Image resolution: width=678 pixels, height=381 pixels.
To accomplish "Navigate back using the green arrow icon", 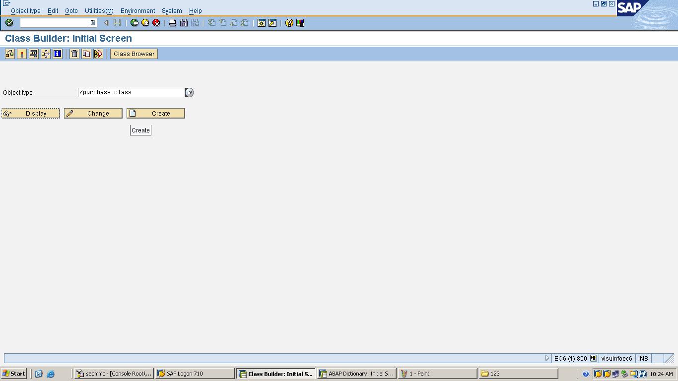I will tap(134, 22).
